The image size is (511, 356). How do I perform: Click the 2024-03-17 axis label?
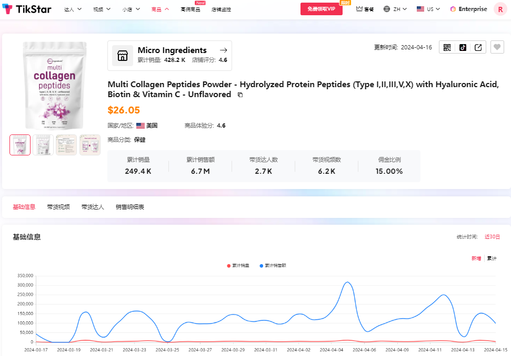[x=36, y=350]
